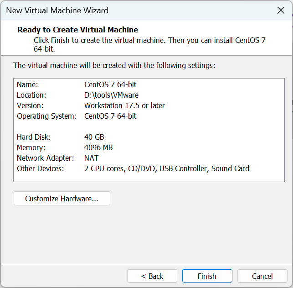
Task: Click the New Virtual Machine Wizard title bar
Action: (x=137, y=10)
